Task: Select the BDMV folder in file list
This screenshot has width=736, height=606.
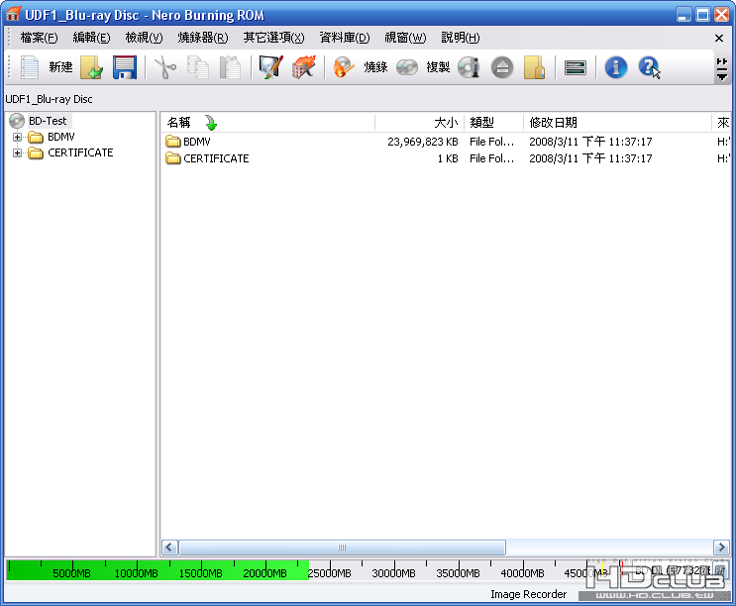Action: click(x=197, y=142)
